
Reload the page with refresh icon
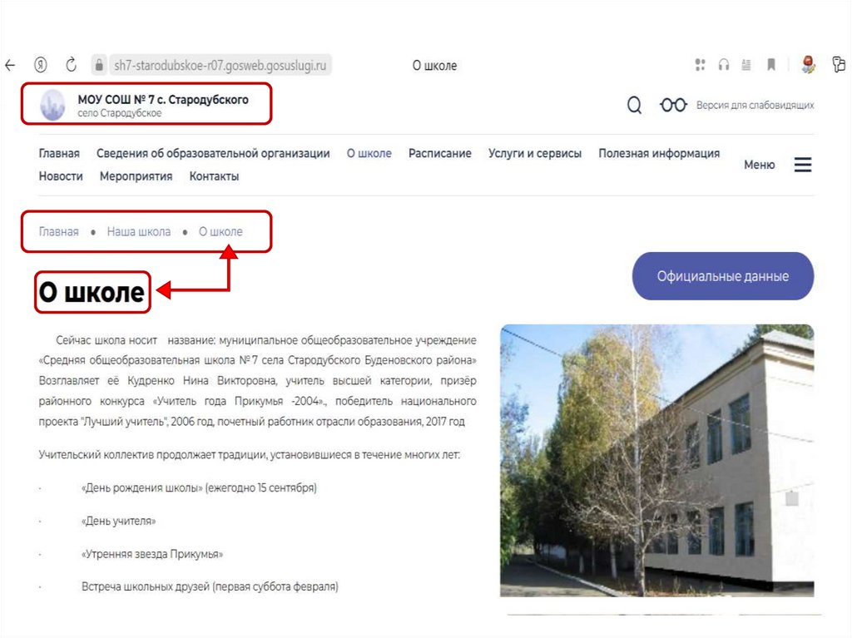pyautogui.click(x=72, y=65)
